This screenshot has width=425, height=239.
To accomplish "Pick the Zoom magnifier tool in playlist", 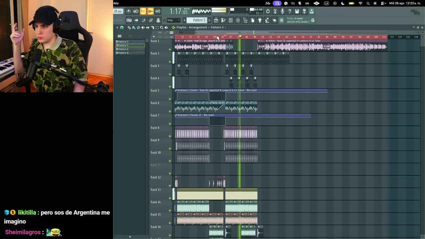I will (x=162, y=28).
